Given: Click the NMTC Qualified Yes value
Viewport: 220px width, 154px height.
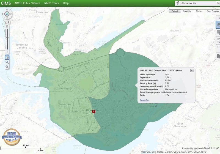Looking at the screenshot, I should [167, 75].
